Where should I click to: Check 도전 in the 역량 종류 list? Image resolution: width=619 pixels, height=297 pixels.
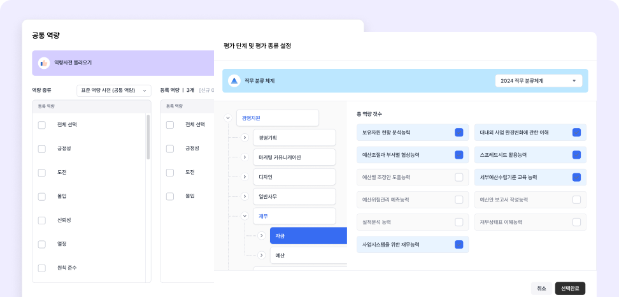click(42, 173)
